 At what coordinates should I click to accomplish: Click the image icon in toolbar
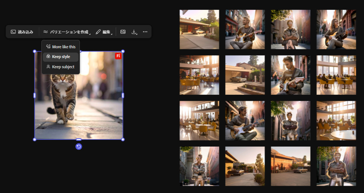123,32
